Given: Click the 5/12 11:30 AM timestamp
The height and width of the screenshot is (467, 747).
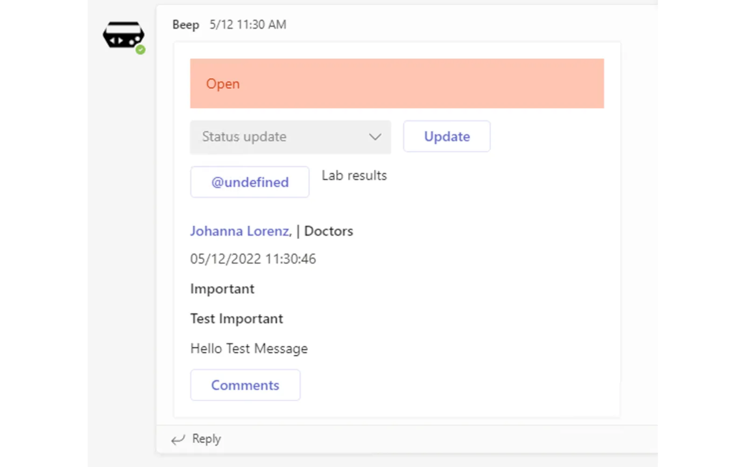Looking at the screenshot, I should coord(248,24).
